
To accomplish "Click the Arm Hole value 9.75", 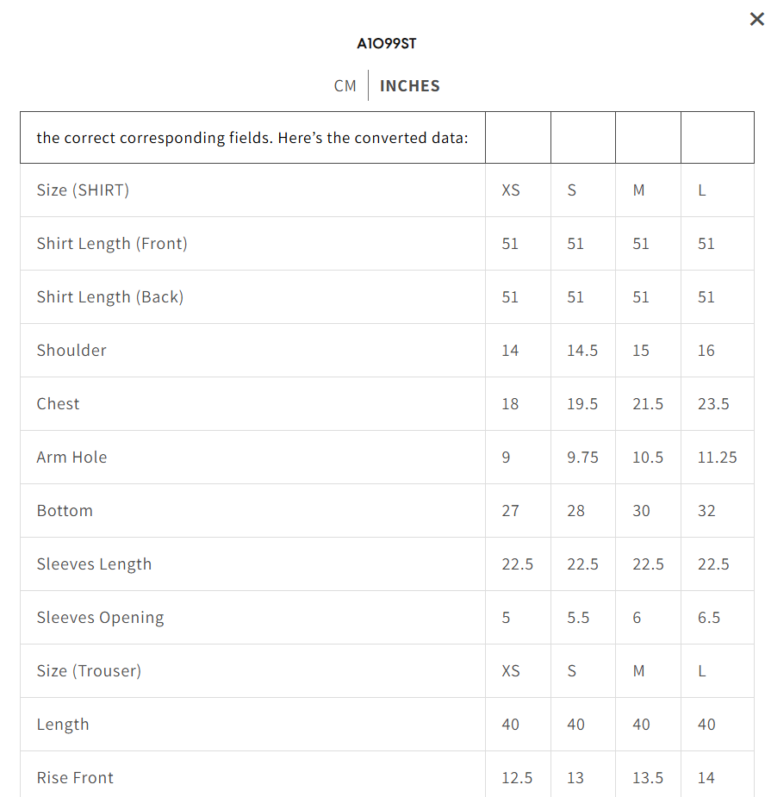I will pyautogui.click(x=582, y=458).
